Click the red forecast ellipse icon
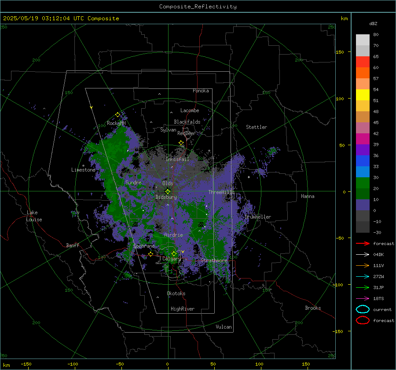This screenshot has height=370, width=396. (363, 320)
